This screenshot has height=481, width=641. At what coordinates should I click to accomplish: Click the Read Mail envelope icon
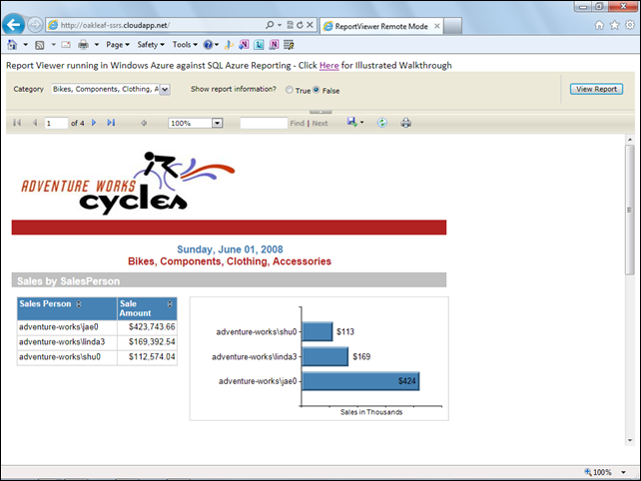(x=66, y=45)
